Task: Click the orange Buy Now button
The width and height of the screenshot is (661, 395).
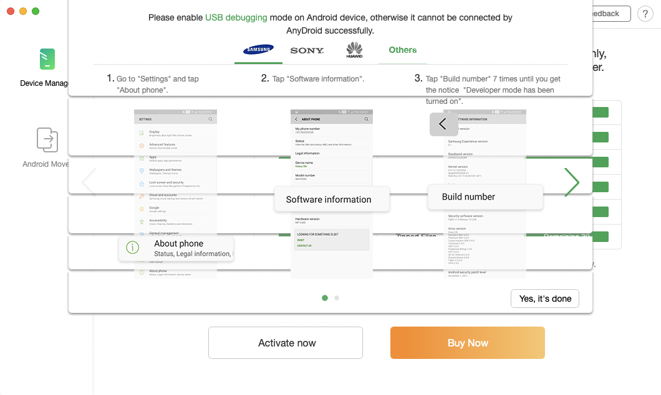Action: 468,343
